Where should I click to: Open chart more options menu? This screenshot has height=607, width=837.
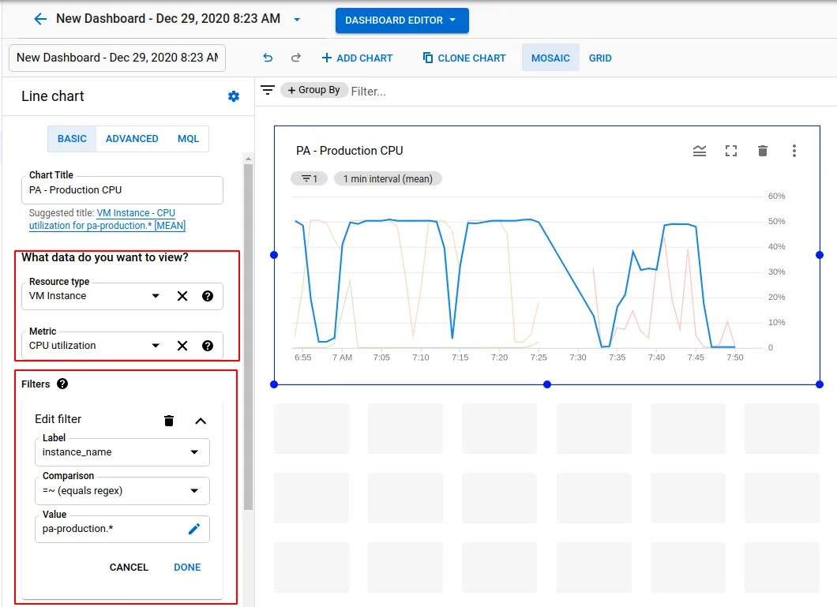[794, 151]
